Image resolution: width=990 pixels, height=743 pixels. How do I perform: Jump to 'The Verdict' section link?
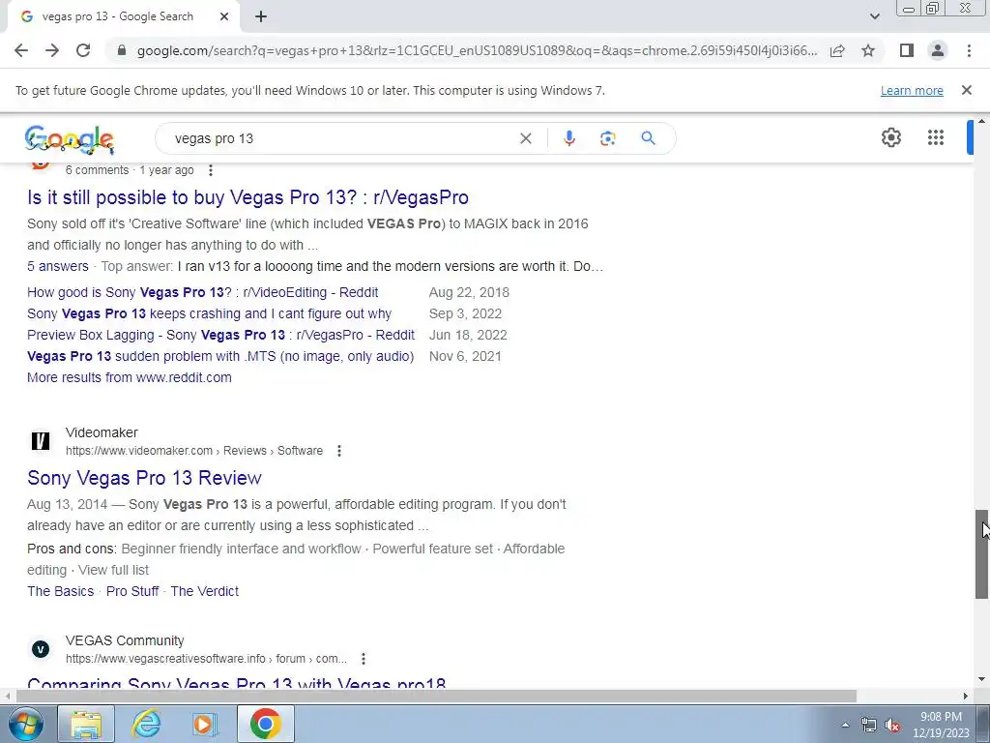tap(205, 591)
